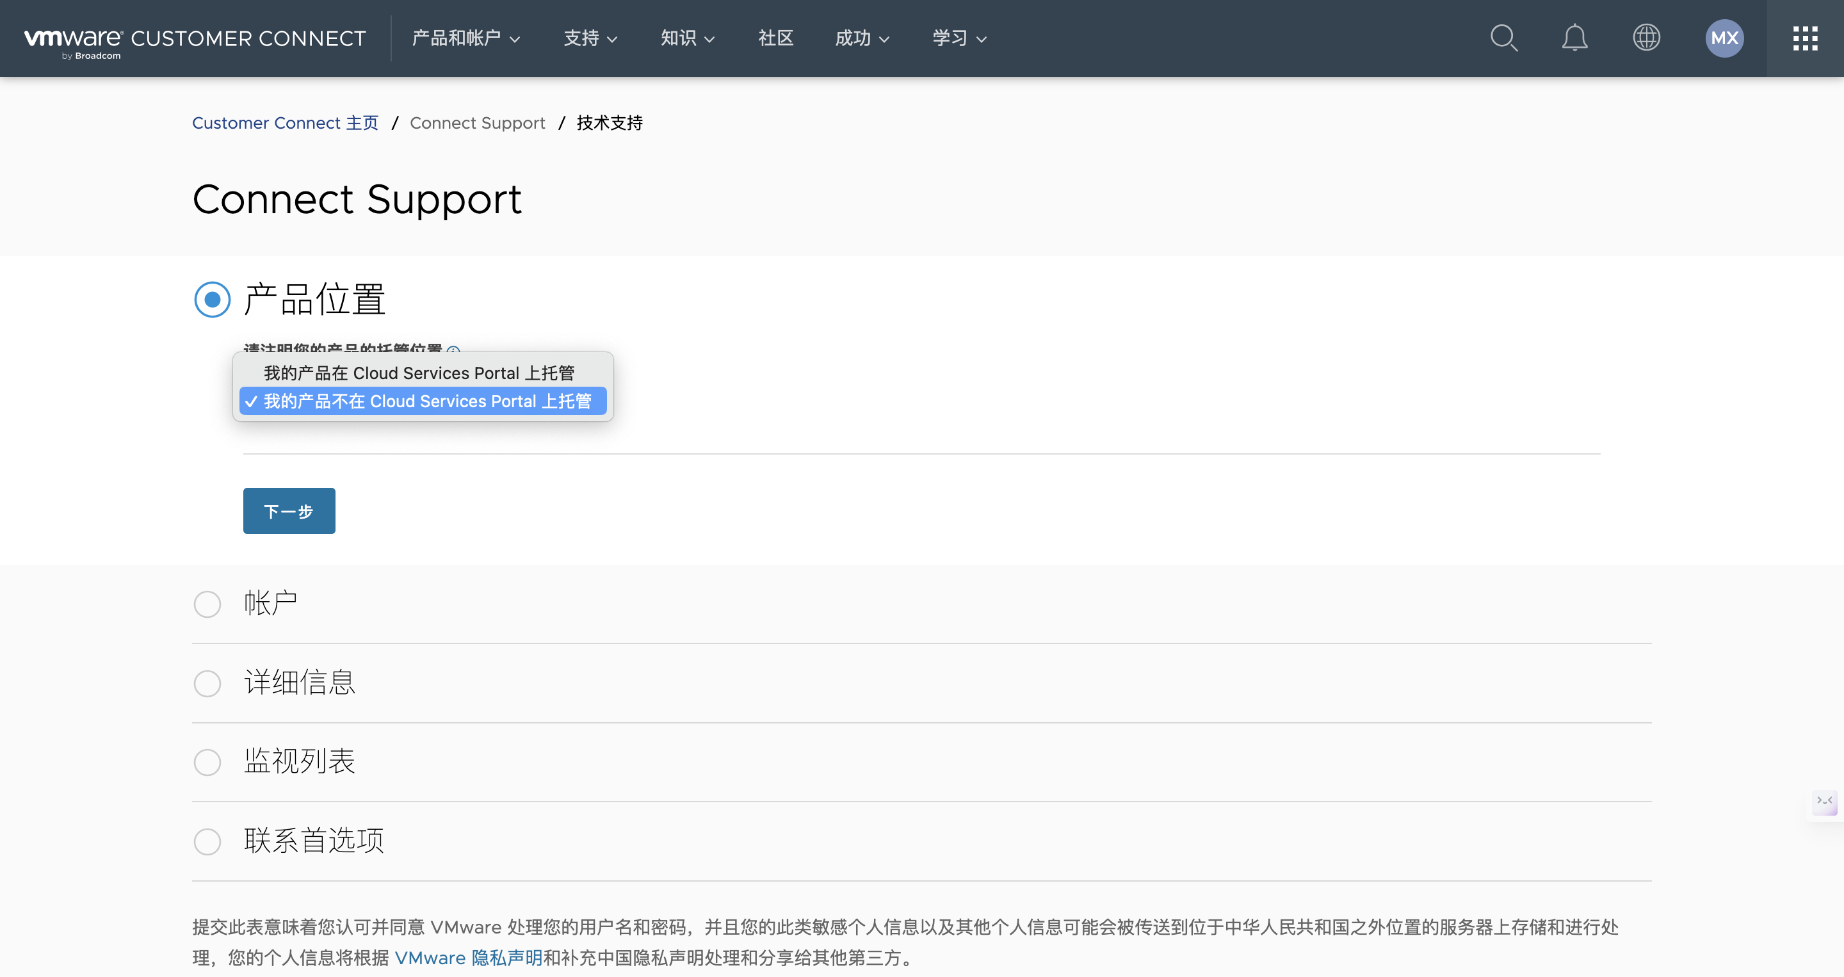
Task: Click the info icon beside hosting location label
Action: pos(453,350)
